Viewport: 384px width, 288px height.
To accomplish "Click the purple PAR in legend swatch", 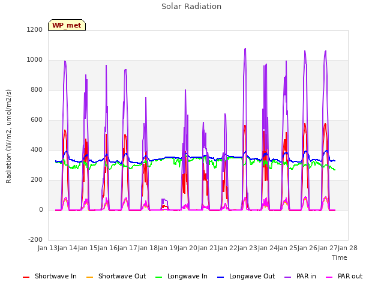I will tap(288, 277).
